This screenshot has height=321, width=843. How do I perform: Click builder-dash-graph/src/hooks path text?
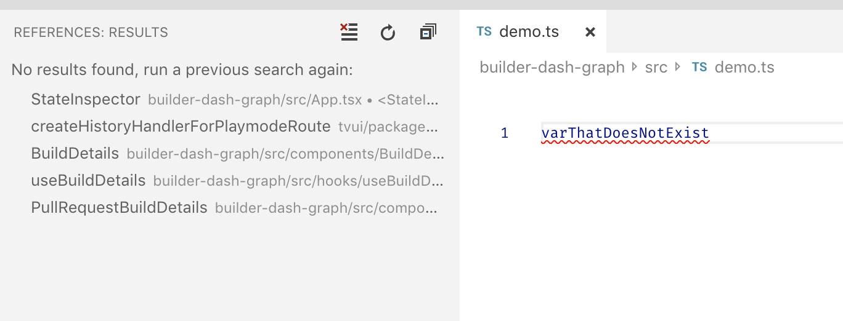pyautogui.click(x=298, y=181)
